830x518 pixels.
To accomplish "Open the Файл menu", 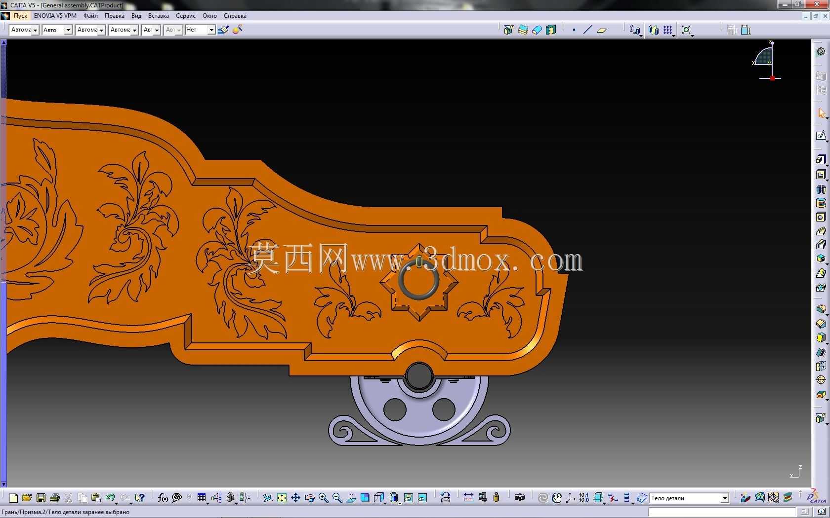I will point(90,16).
